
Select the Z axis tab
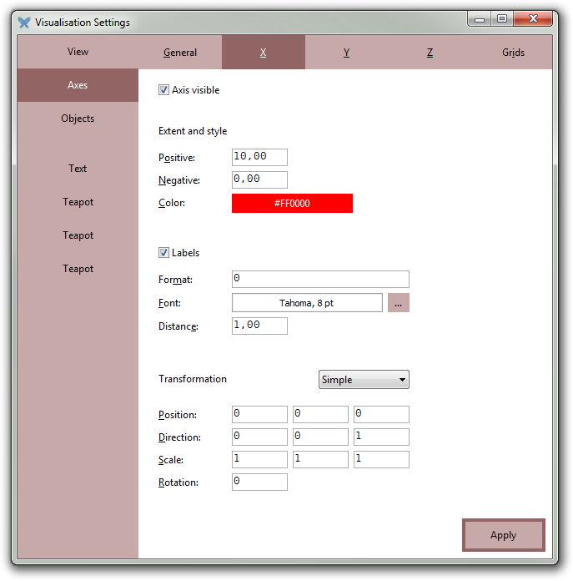point(430,53)
